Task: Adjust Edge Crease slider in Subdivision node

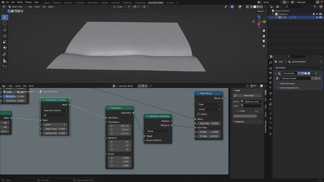Action: [x=55, y=129]
